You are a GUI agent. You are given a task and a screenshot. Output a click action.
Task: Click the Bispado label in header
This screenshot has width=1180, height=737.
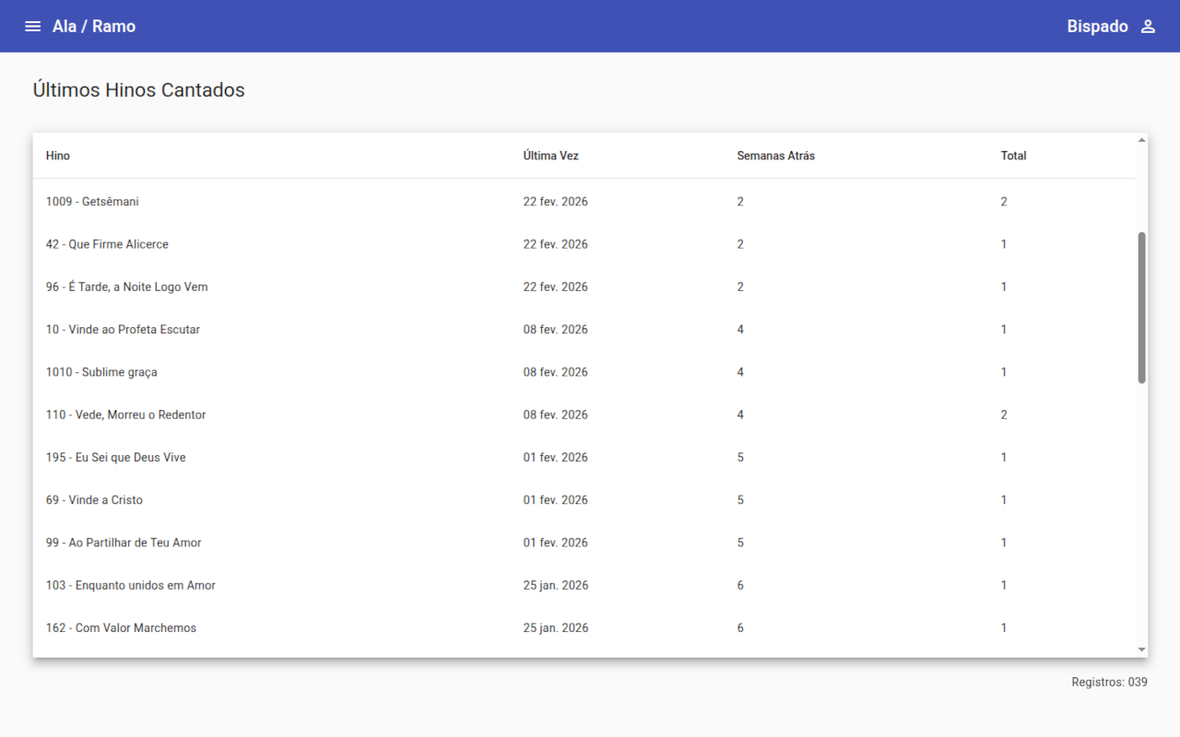pyautogui.click(x=1097, y=27)
